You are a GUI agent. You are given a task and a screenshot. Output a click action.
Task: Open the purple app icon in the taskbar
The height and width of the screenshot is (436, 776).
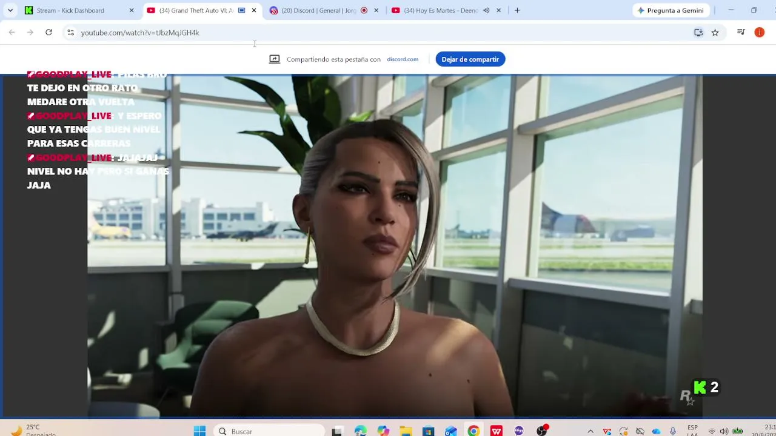[x=519, y=431]
